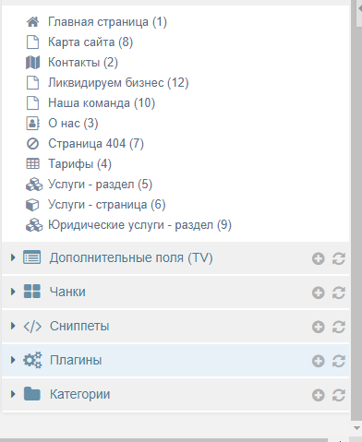Expand the Сниппеты section arrow
This screenshot has height=442, width=362.
[x=13, y=326]
